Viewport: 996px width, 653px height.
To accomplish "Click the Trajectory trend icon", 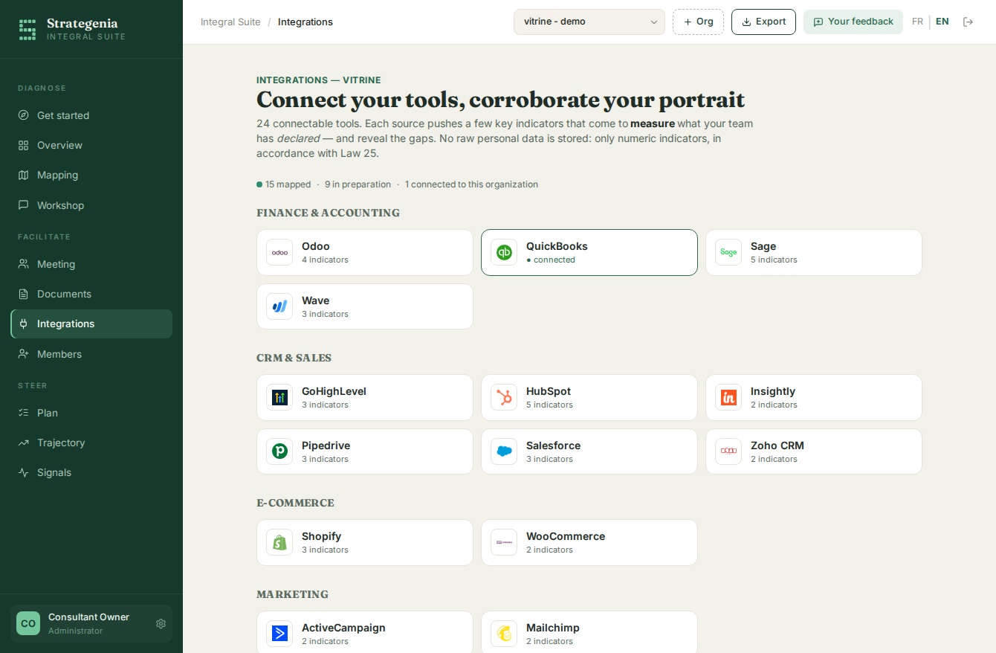I will [23, 443].
